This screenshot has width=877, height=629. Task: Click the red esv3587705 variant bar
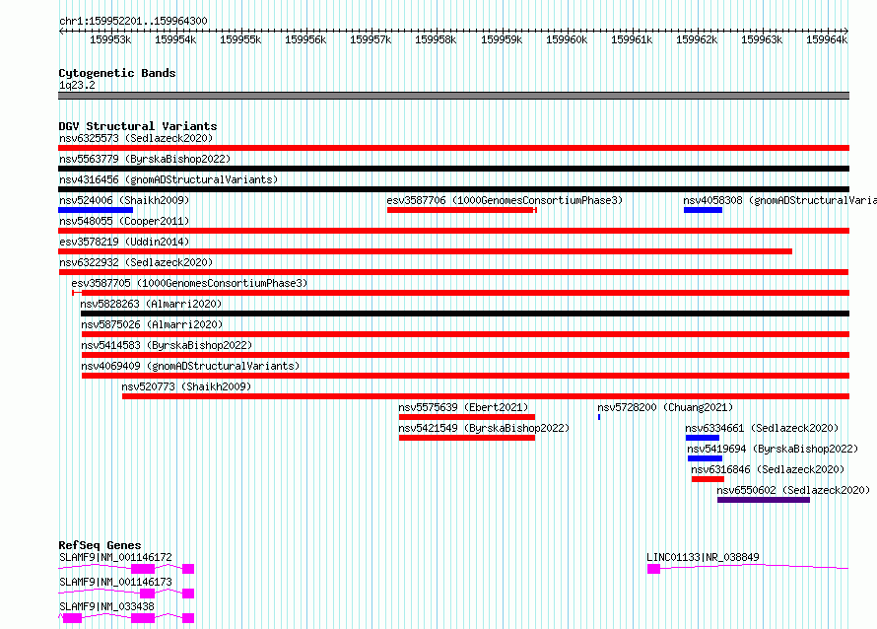coord(461,293)
